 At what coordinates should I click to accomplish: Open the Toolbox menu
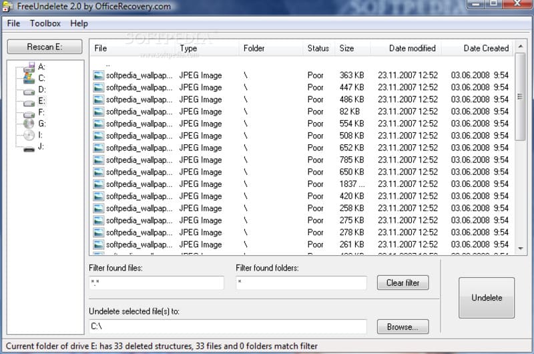point(45,23)
